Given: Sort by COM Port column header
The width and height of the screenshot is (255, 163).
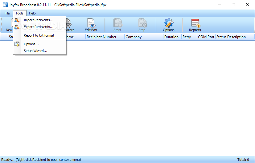Looking at the screenshot, I should pyautogui.click(x=206, y=37).
